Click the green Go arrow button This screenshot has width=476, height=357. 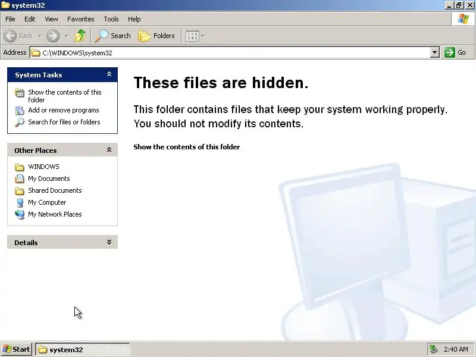[x=450, y=52]
